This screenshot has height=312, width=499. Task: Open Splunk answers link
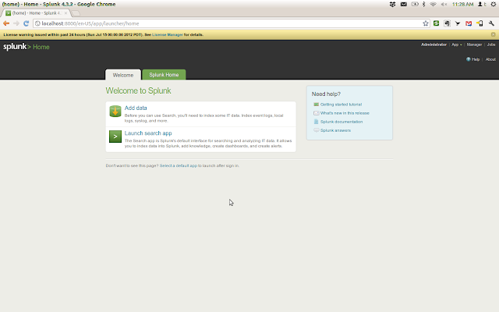click(x=335, y=130)
